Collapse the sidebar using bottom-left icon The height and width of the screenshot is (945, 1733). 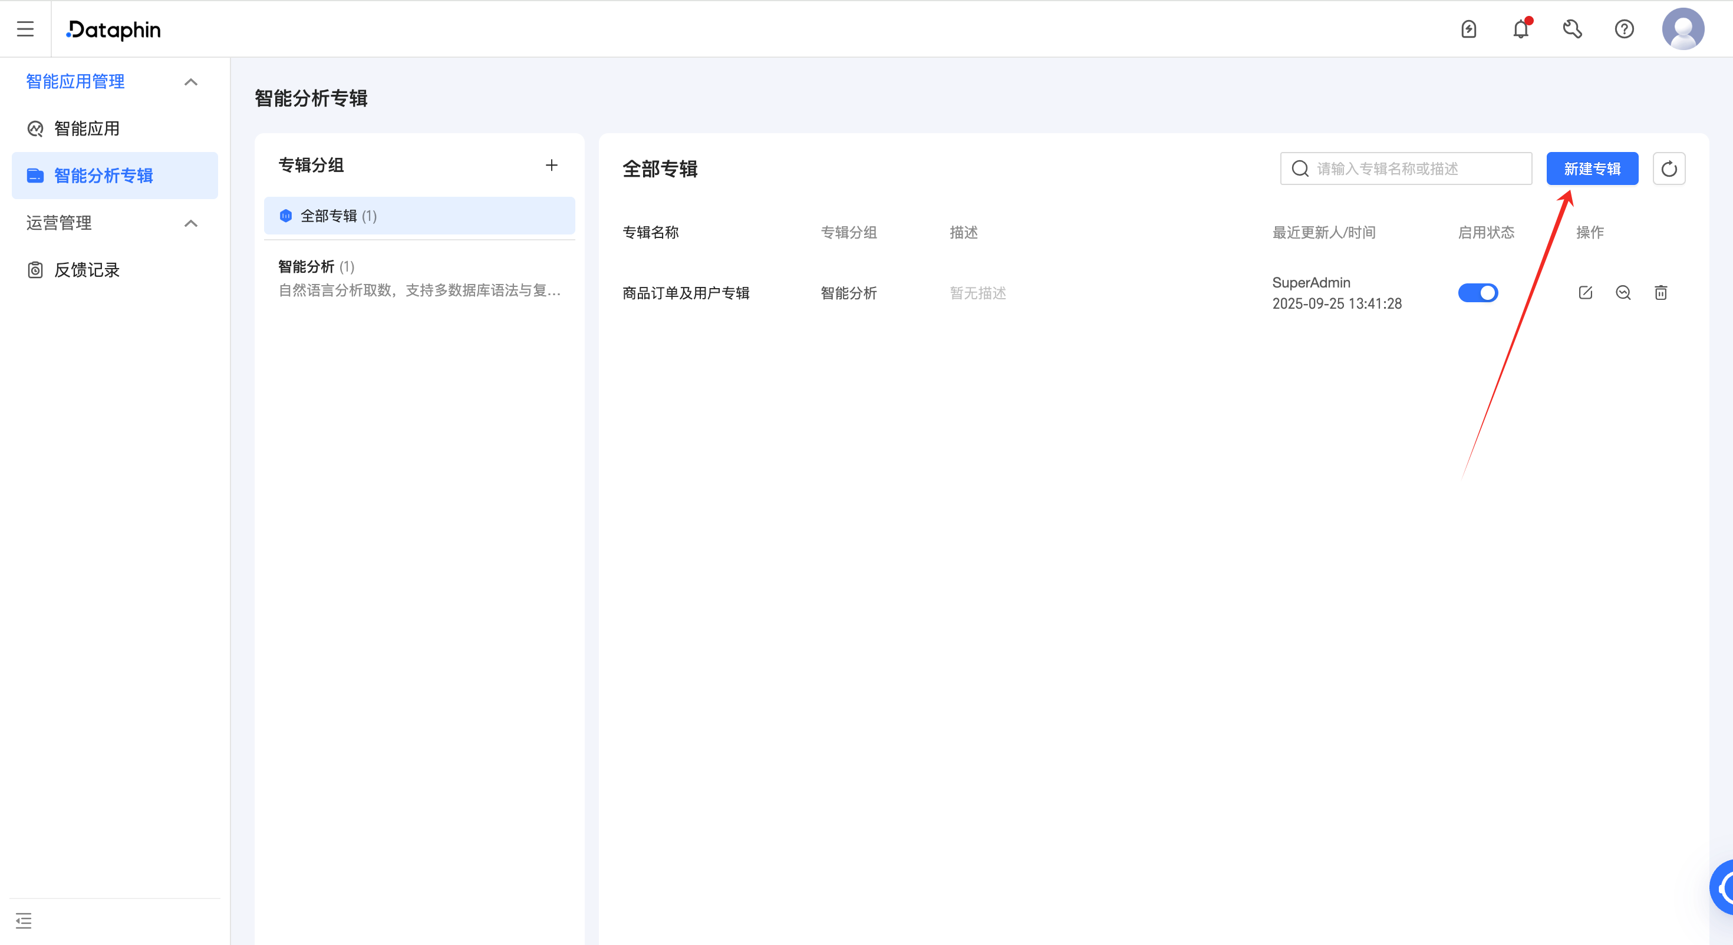click(x=24, y=920)
